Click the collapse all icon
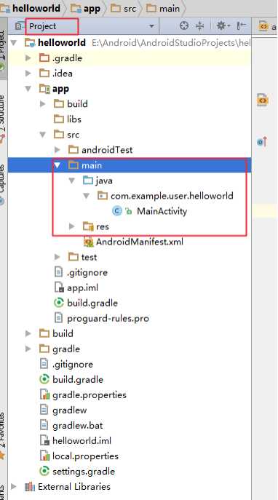This screenshot has height=500, width=278. pos(199,25)
